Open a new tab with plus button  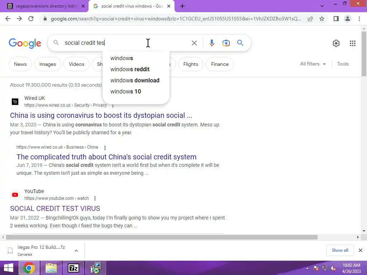(x=182, y=6)
